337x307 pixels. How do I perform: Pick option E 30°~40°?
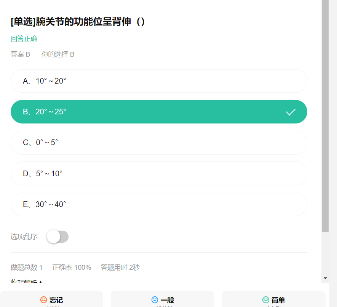pos(159,204)
